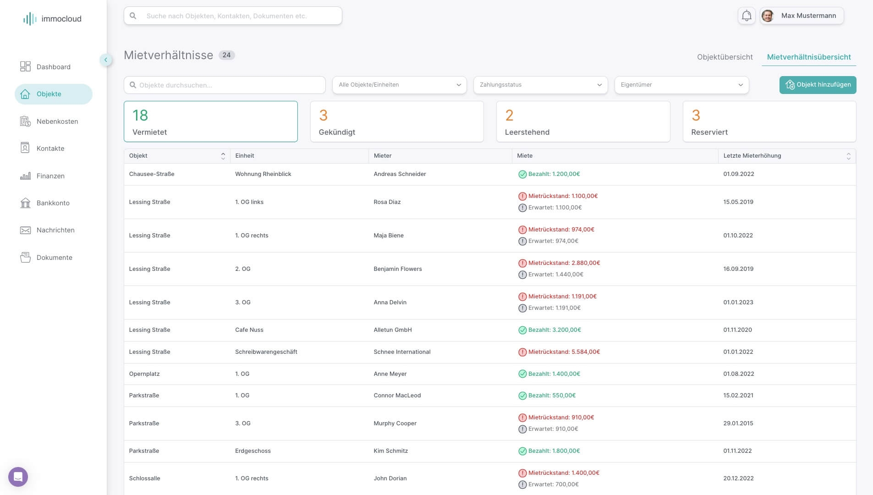
Task: Open the Finanzen chart icon
Action: click(25, 176)
